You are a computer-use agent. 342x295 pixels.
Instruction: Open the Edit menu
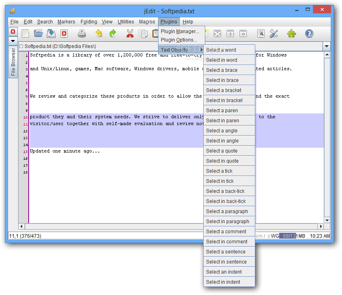[x=28, y=22]
